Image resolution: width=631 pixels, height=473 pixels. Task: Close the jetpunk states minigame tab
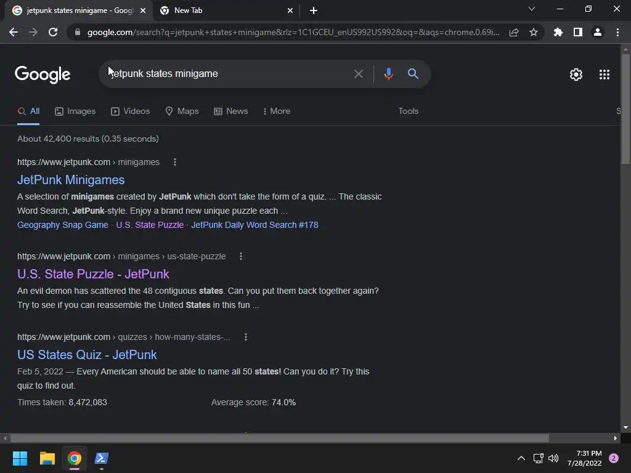point(143,10)
